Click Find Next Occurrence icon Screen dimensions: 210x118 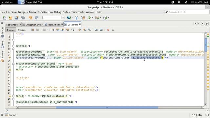click(x=63, y=30)
